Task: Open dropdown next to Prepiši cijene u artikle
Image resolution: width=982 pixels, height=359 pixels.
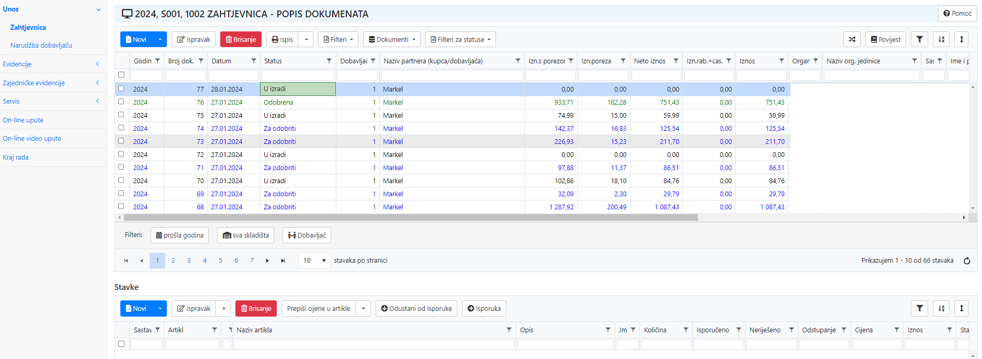Action: [363, 308]
